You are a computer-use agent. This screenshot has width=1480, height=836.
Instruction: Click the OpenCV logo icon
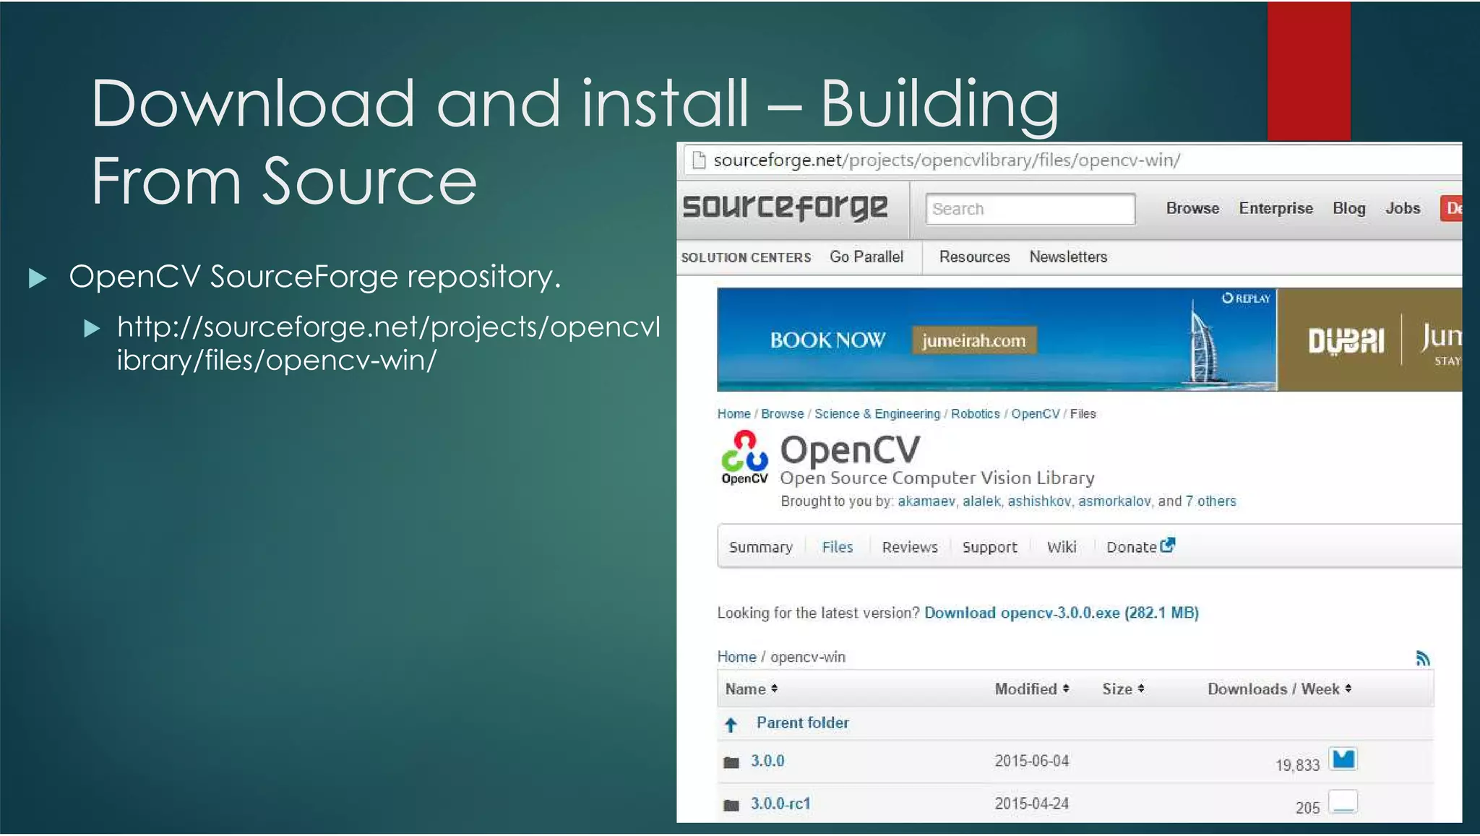click(744, 457)
